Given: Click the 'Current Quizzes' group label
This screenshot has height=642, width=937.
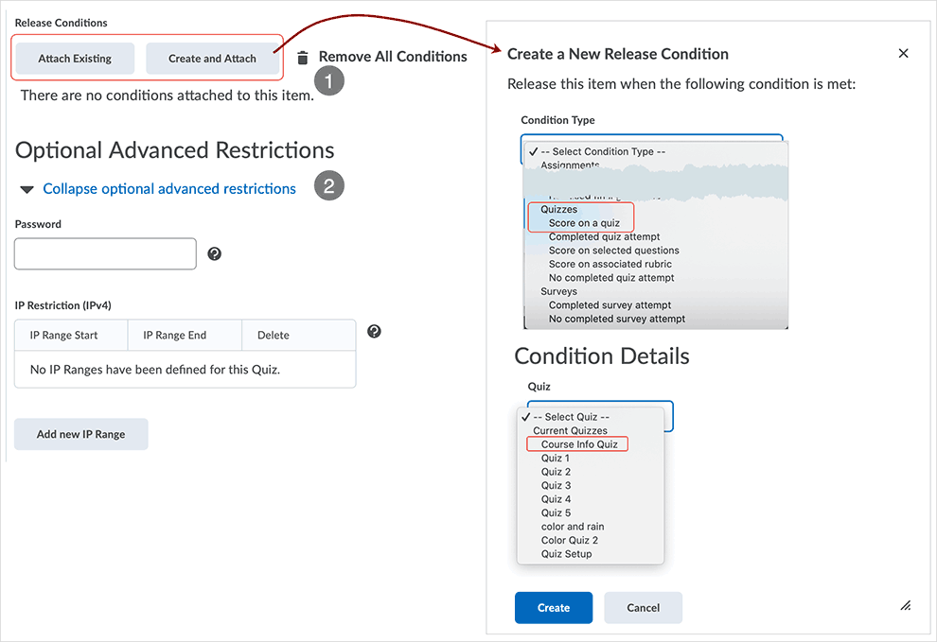Looking at the screenshot, I should 570,430.
